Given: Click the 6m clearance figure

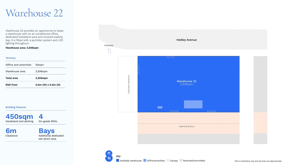Looking at the screenshot, I should pos(11,131).
